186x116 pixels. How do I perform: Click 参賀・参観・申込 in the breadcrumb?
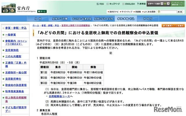(50, 26)
